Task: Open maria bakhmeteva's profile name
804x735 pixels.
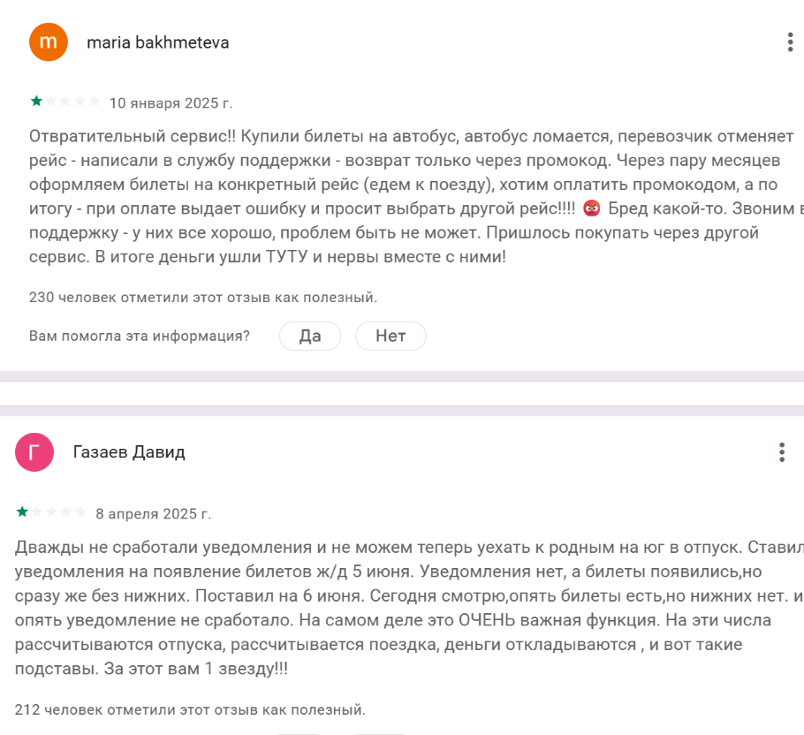Action: pyautogui.click(x=157, y=42)
